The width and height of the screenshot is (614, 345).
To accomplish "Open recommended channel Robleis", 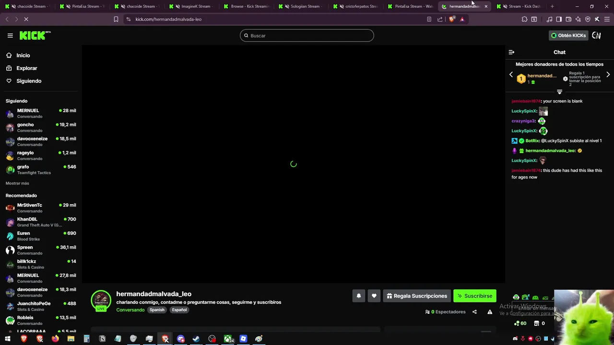I will click(41, 320).
